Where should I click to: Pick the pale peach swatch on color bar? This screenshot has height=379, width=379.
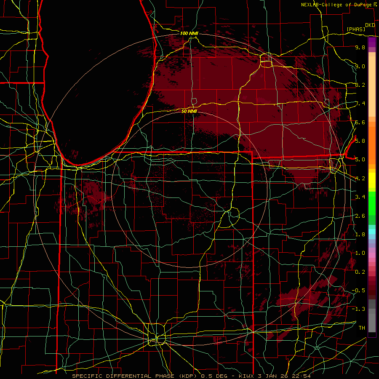tap(372, 87)
